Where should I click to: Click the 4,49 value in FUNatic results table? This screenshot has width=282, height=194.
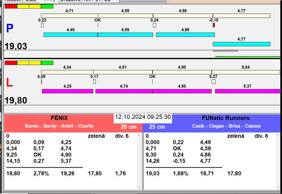205,142
